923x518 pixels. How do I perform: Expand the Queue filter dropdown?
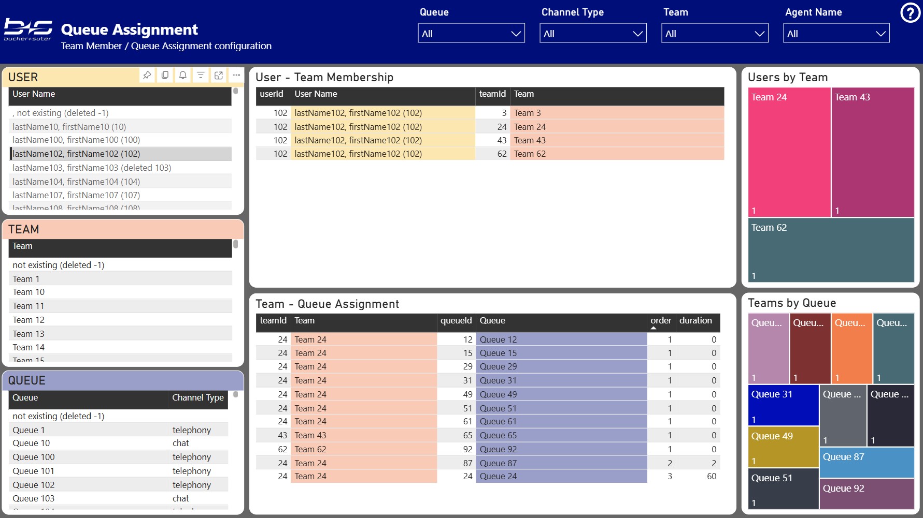pyautogui.click(x=471, y=34)
